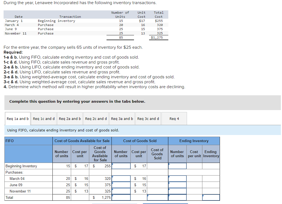Click November 11 ending inventory units input
Screen dimensions: 282x204
[x=177, y=191]
